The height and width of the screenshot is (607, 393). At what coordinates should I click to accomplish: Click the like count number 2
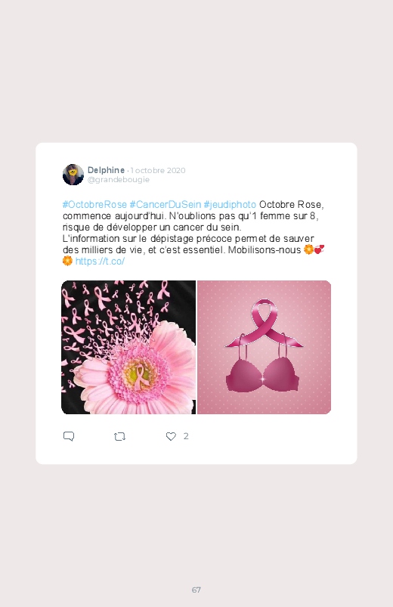coord(186,436)
